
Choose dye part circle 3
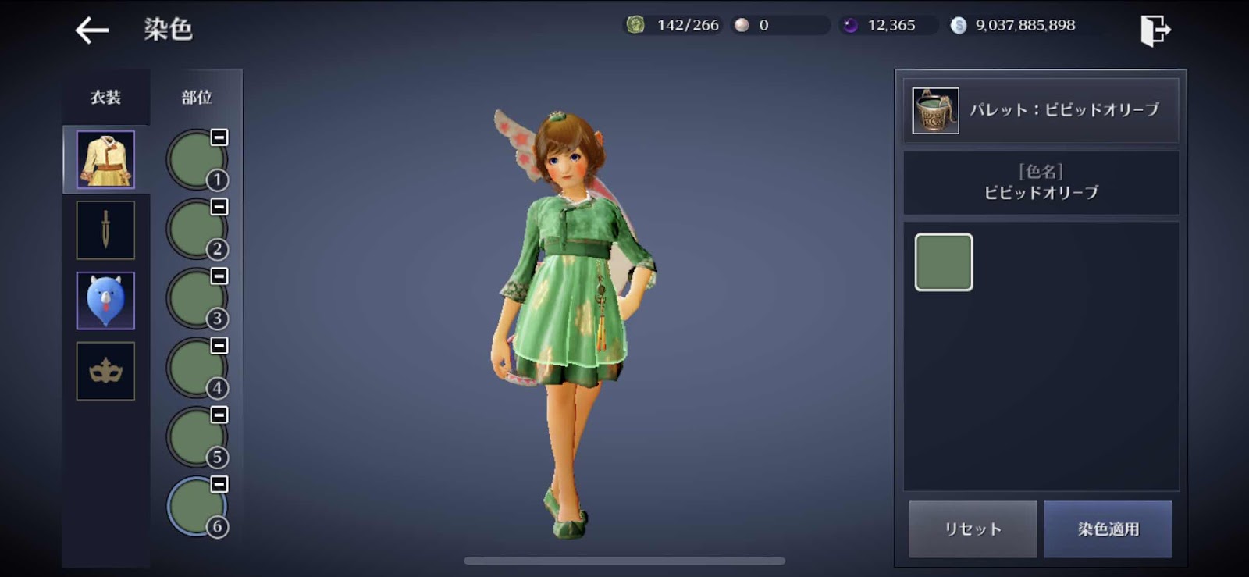pos(195,299)
